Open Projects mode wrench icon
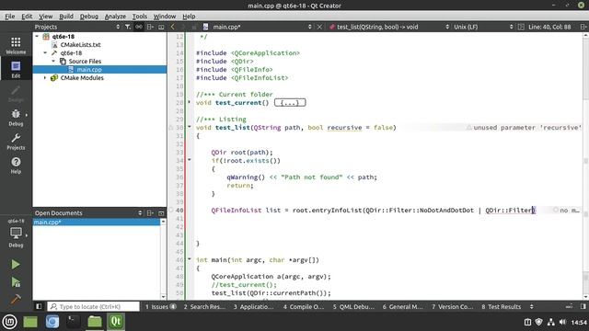 [x=16, y=141]
